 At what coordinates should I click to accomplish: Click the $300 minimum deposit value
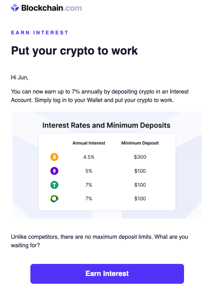(x=140, y=157)
